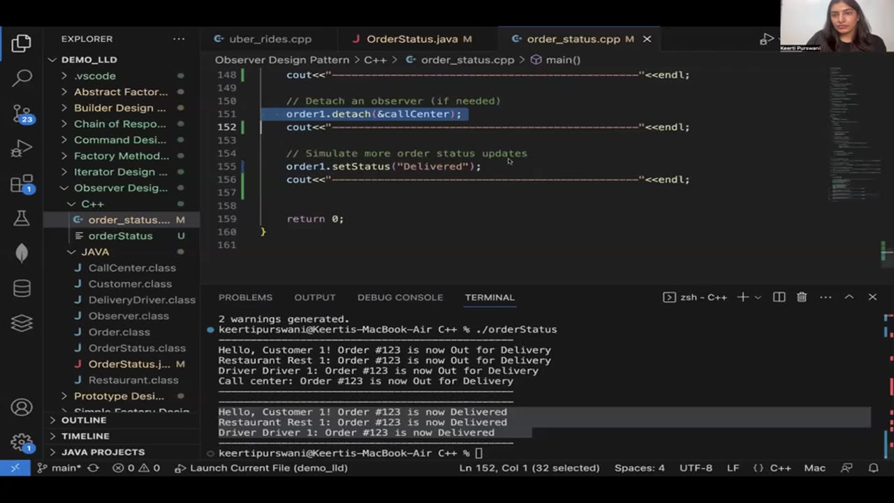Open orderStatus file in explorer
Viewport: 894px width, 503px height.
(120, 235)
